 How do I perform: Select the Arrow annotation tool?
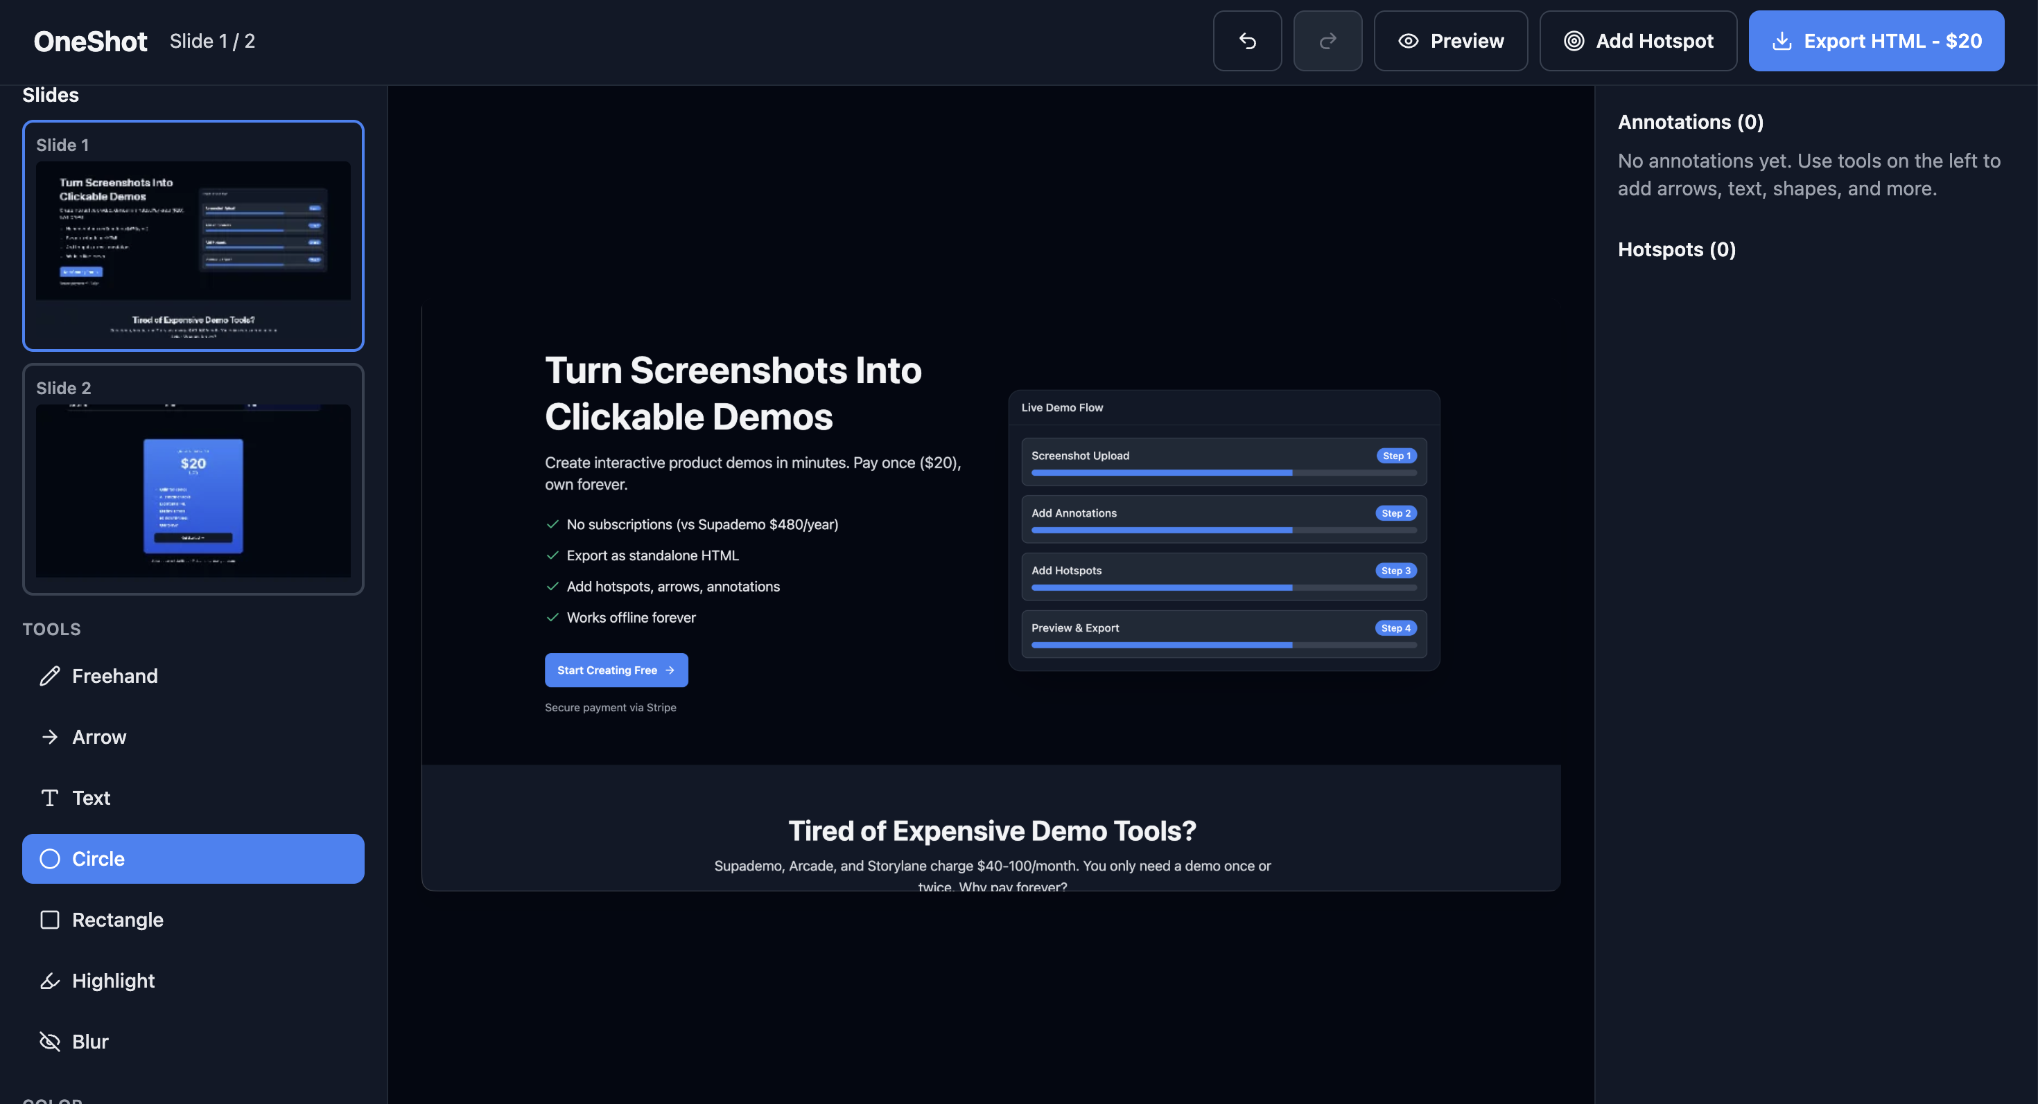[99, 736]
